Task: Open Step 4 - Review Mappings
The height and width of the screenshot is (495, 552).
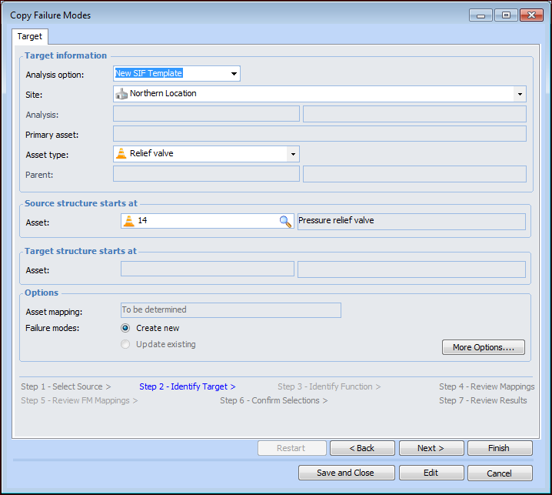Action: coord(487,386)
